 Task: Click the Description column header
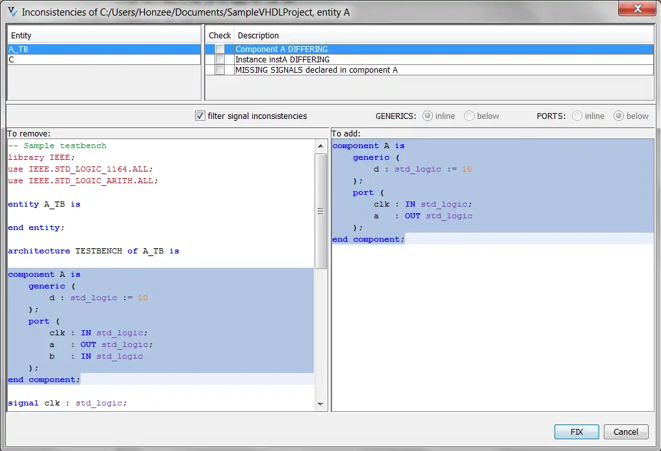pos(442,36)
